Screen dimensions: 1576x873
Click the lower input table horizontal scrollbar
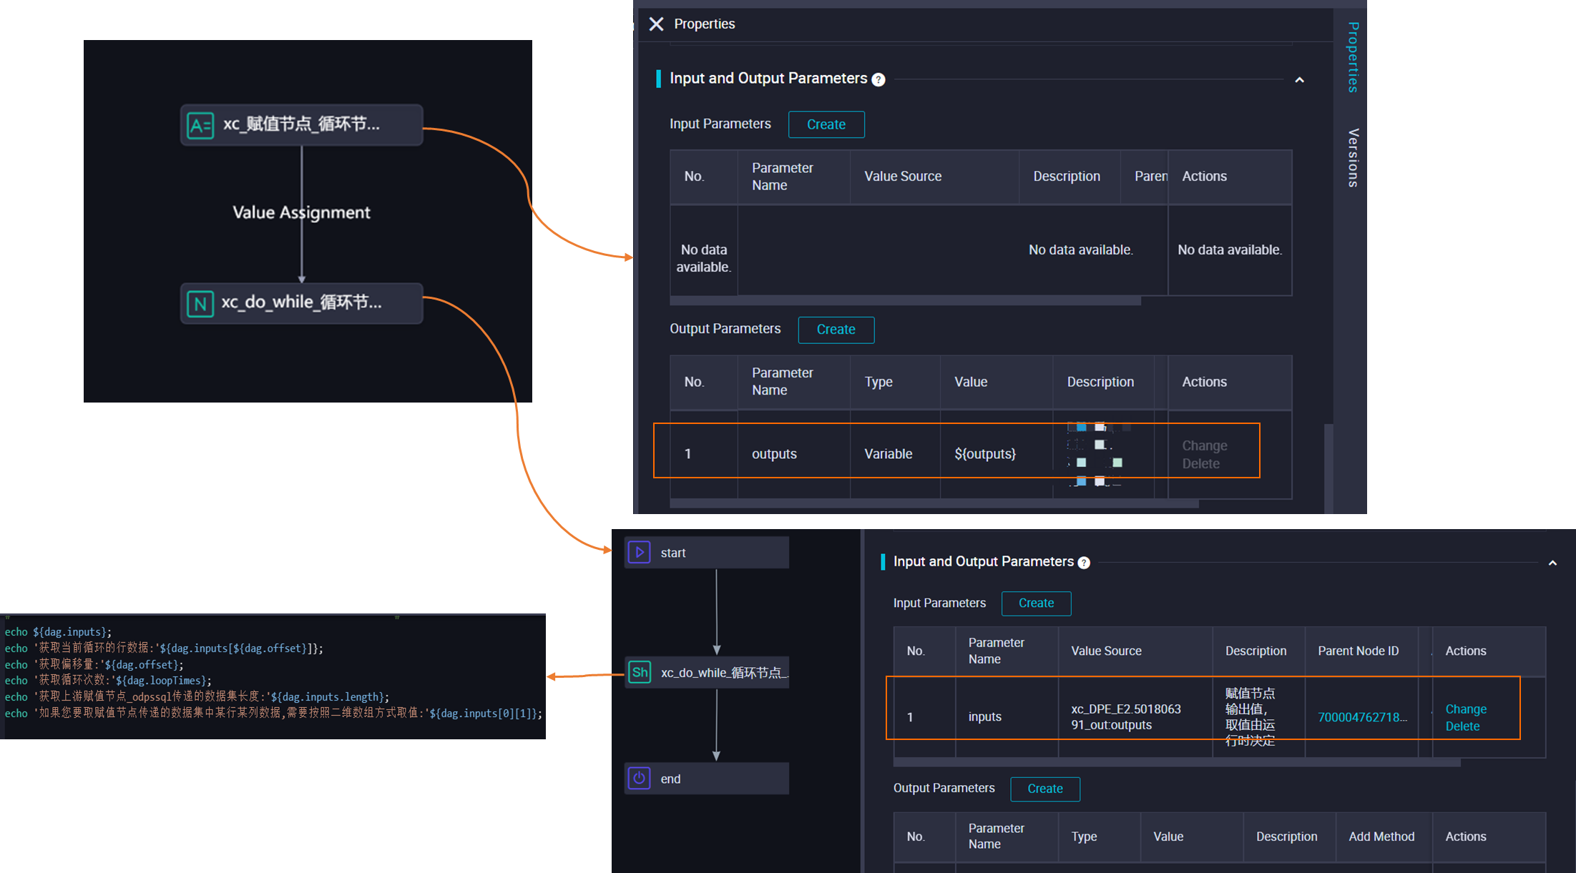click(x=1177, y=762)
